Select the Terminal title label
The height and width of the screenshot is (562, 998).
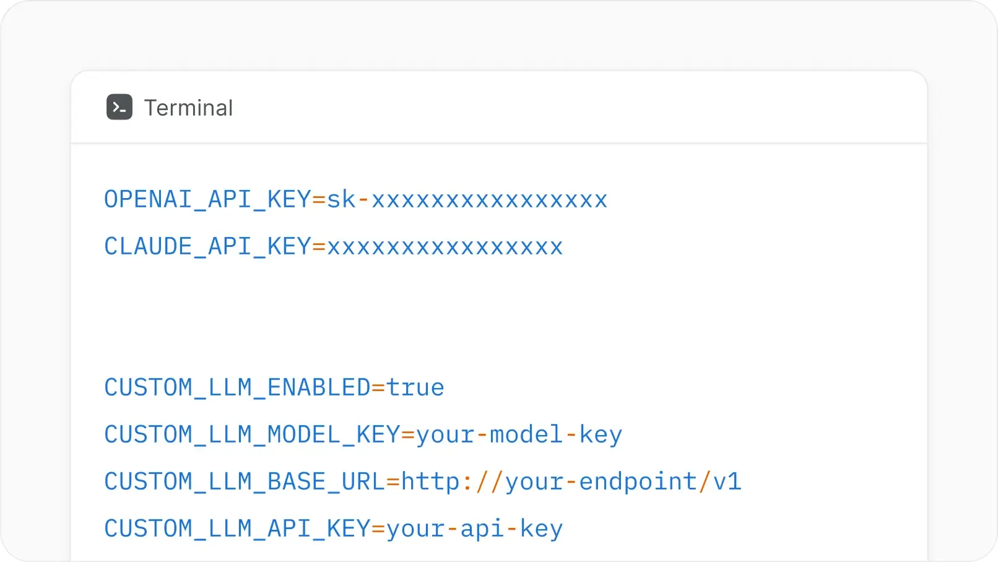click(188, 108)
